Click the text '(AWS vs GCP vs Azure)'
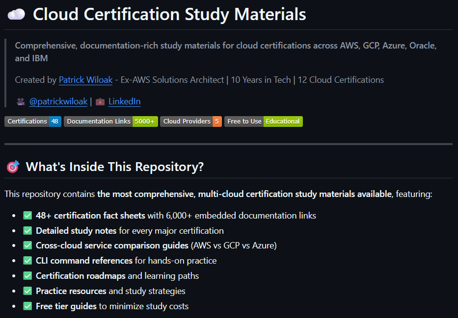 [234, 245]
